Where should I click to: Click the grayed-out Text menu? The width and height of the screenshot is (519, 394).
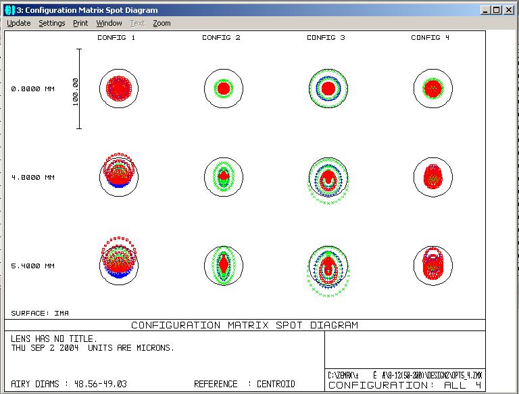[x=137, y=23]
